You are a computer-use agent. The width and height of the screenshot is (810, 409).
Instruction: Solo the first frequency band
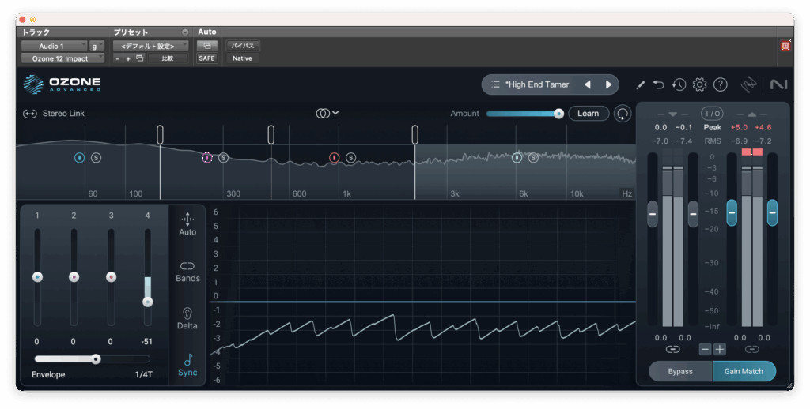[x=96, y=158]
